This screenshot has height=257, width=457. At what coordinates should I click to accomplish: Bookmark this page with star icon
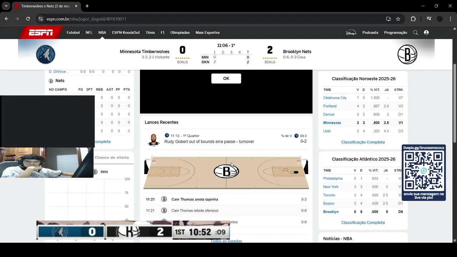tap(398, 19)
